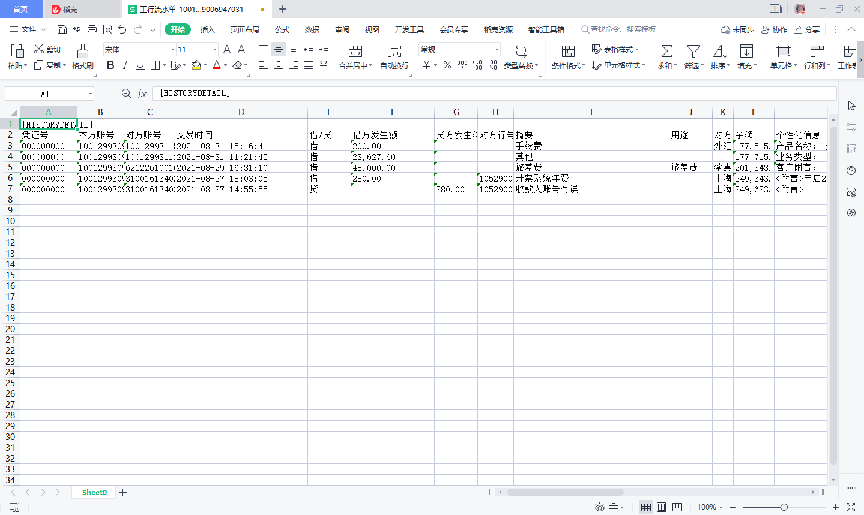Click the AutoSum (求和) sigma icon
This screenshot has width=864, height=515.
click(666, 51)
